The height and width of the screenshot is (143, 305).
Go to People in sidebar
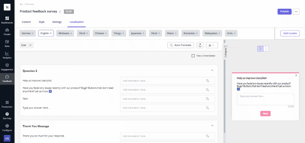click(x=7, y=32)
